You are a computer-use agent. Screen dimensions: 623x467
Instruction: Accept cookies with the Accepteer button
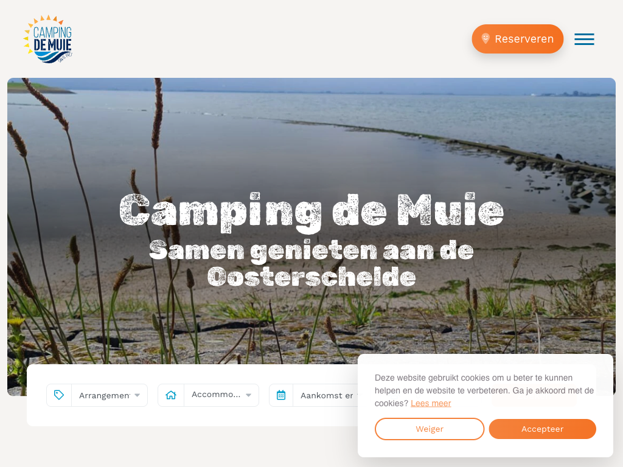coord(542,429)
